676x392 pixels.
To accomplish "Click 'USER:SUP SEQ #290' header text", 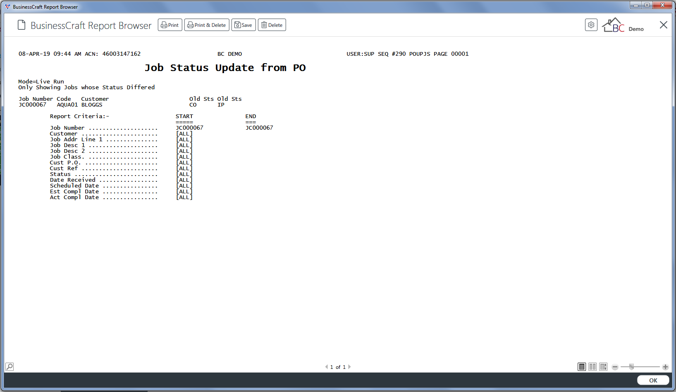I will [376, 54].
